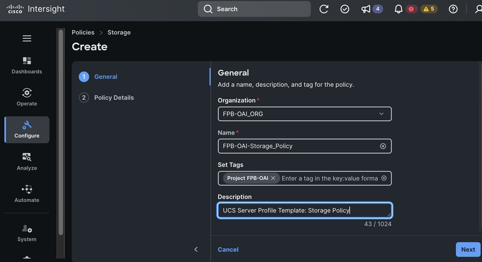Select the Configure sidebar item
This screenshot has width=482, height=262.
27,130
